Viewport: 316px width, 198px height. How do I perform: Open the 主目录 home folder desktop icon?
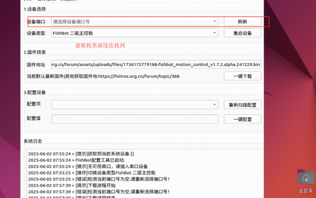point(306,181)
